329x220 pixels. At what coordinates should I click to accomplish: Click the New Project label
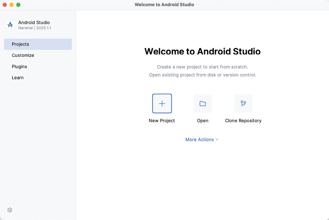(x=162, y=121)
